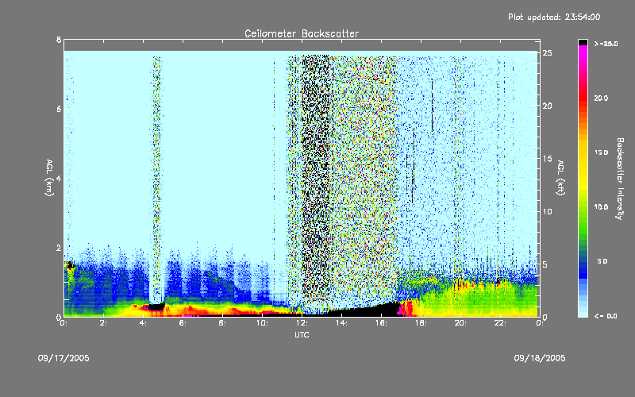Viewport: 635px width, 397px height.
Task: Click the '2:' hour label on UTC axis
Action: [104, 323]
